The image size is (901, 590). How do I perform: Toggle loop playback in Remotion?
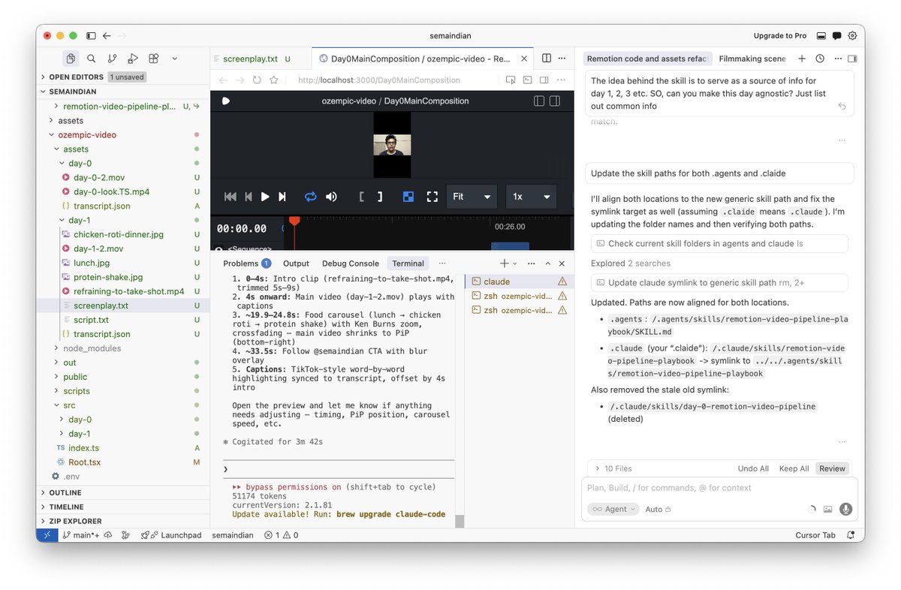click(310, 197)
